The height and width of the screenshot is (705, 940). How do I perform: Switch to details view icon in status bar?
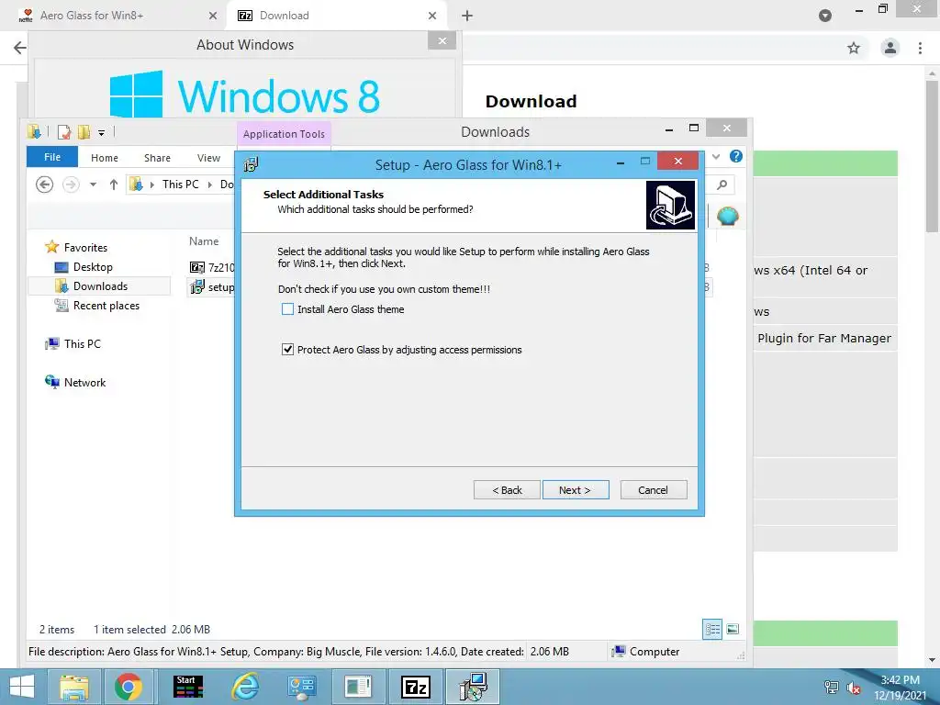coord(712,629)
